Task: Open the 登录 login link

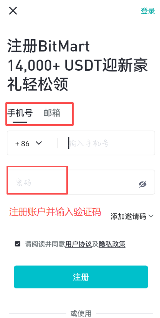Action: click(x=148, y=11)
